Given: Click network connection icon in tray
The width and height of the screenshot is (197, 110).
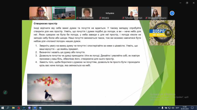Looking at the screenshot, I should coord(169,108).
